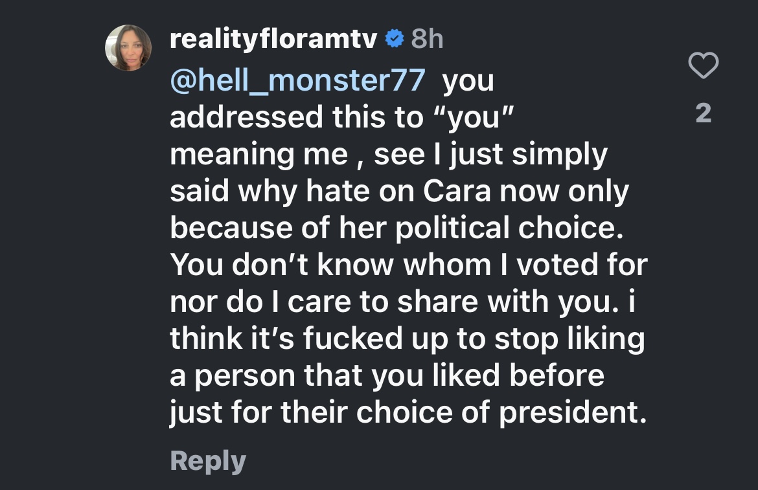758x490 pixels.
Task: Click the 8h timestamp
Action: tap(427, 39)
